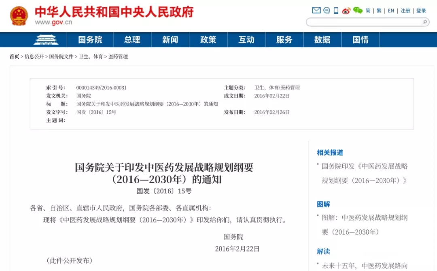
Task: Switch to Traditional Chinese (繁)
Action: (x=379, y=11)
